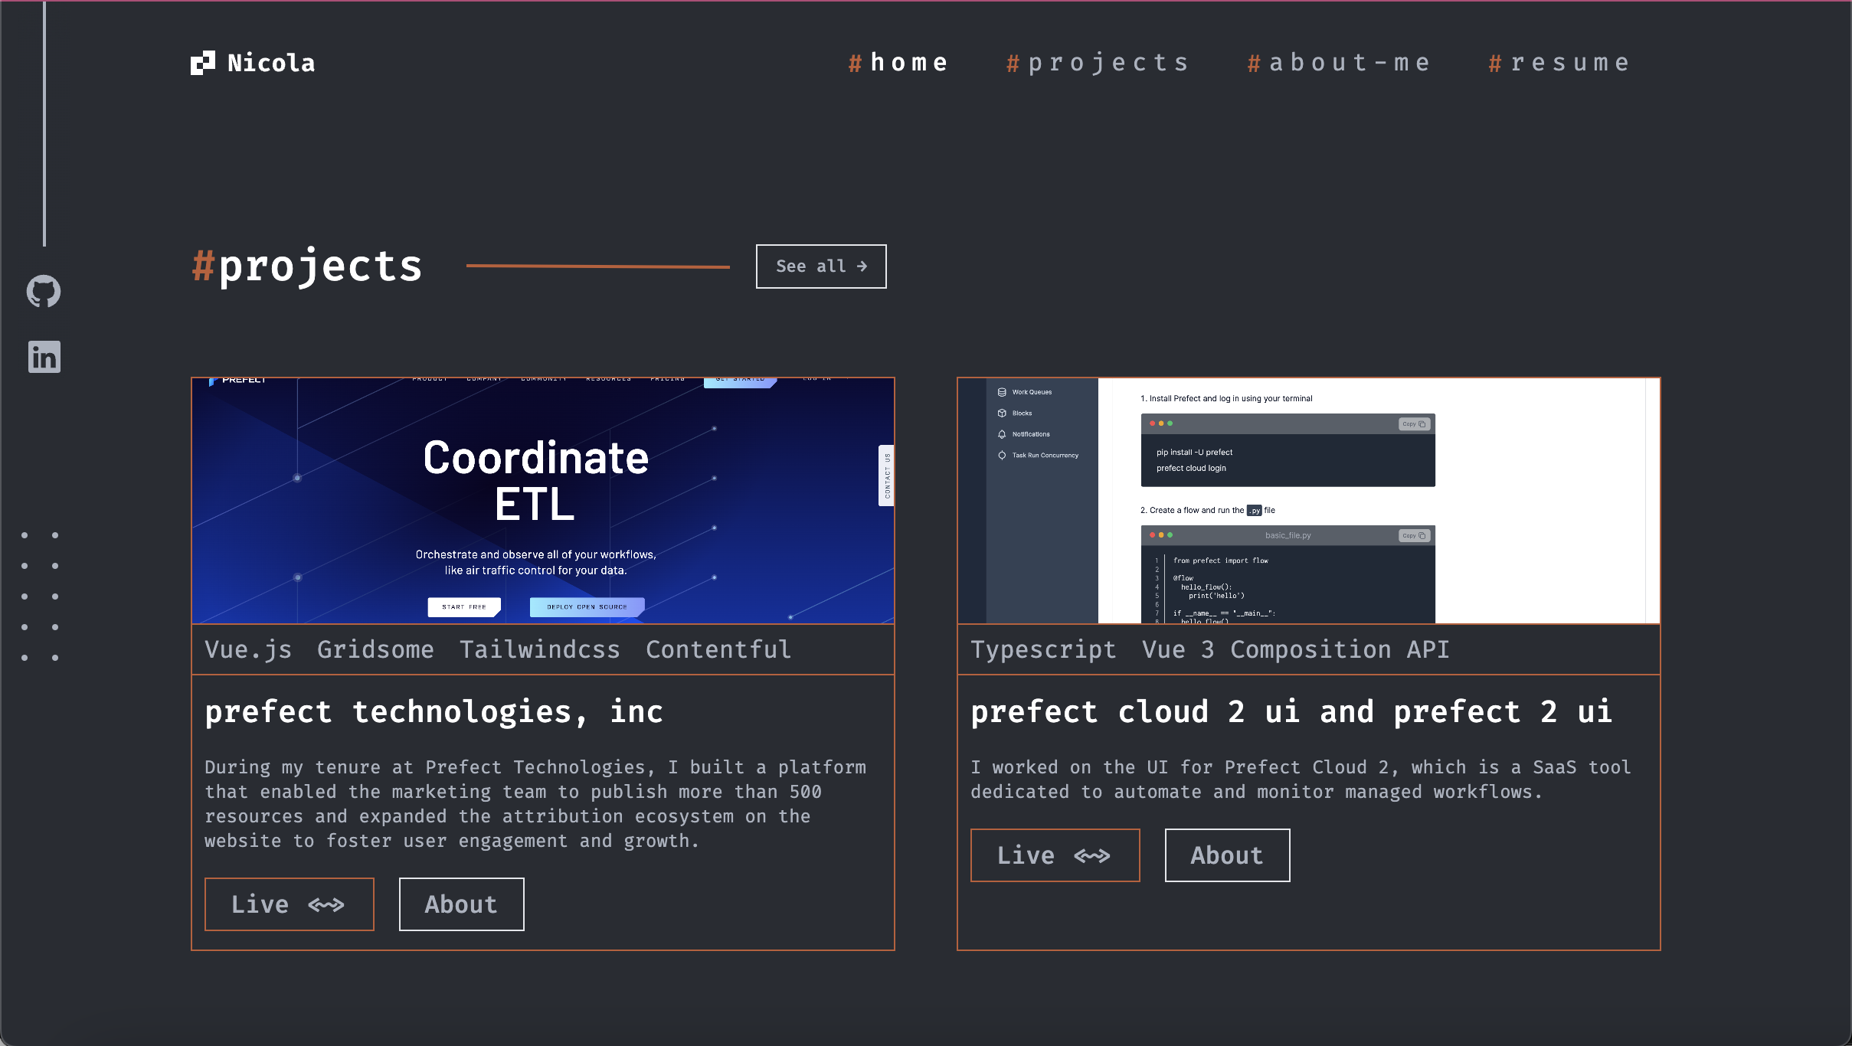Click the 'prefect technologies, inc' title
Viewport: 1852px width, 1046px height.
pos(434,712)
